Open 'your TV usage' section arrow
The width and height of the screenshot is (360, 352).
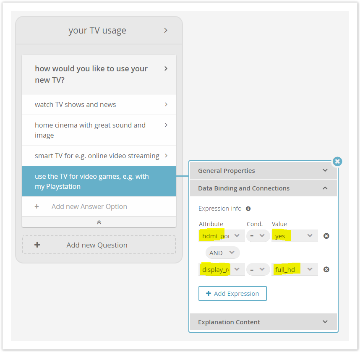166,30
